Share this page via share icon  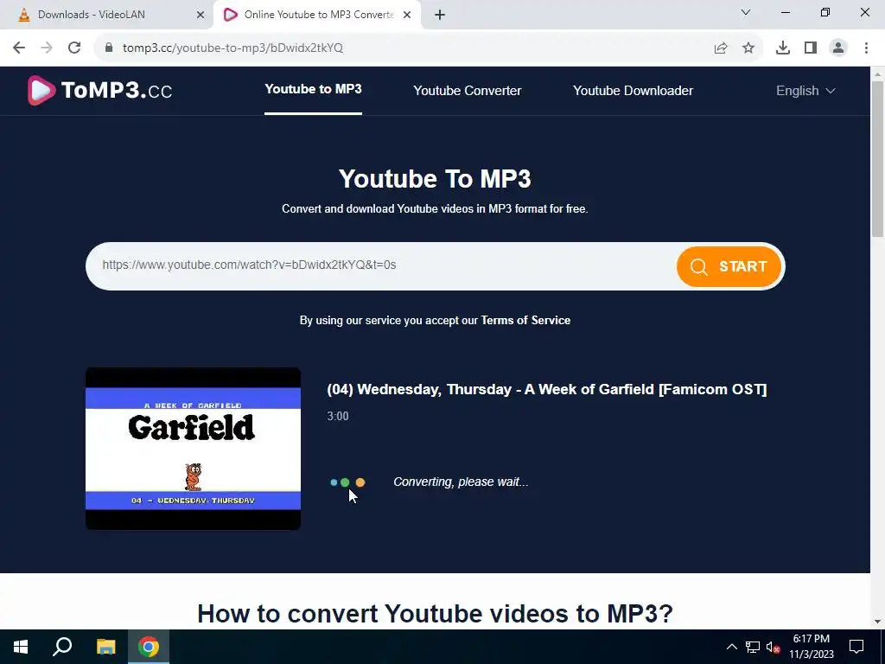pos(721,48)
